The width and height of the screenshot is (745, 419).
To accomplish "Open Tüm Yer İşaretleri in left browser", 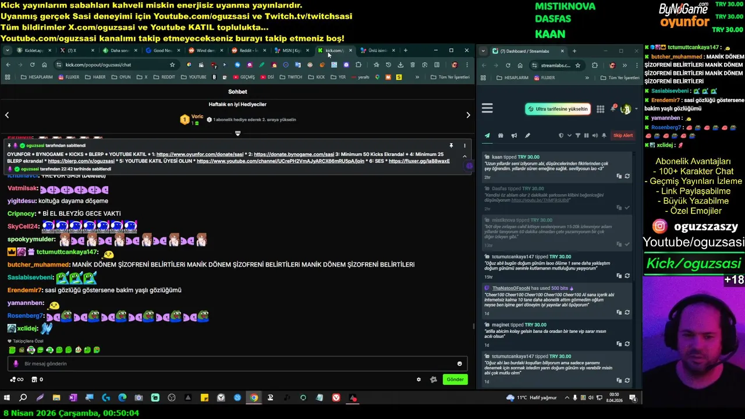I will coord(450,77).
